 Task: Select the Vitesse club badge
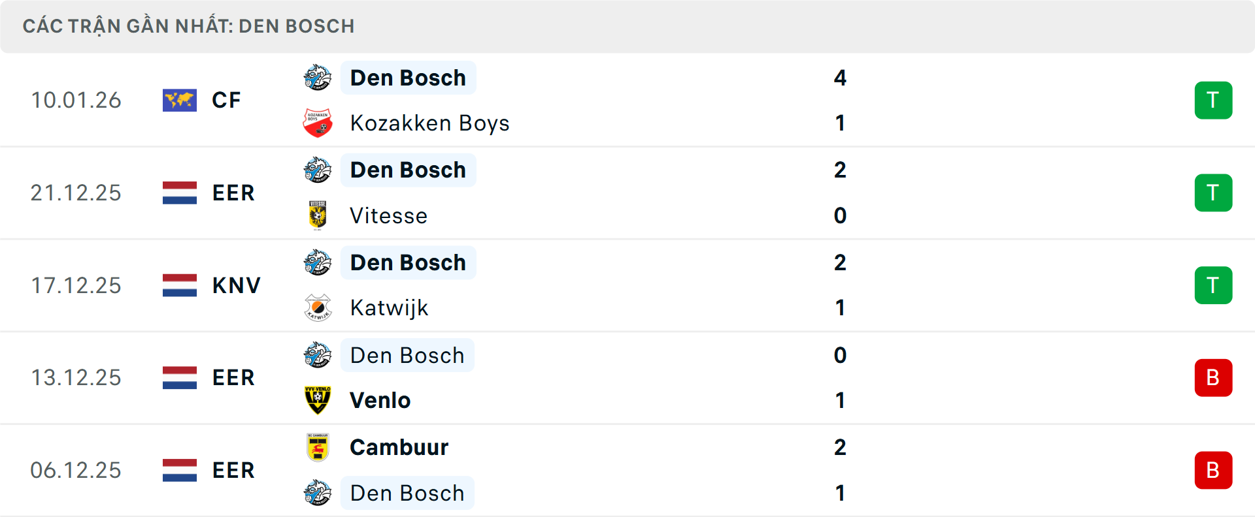[x=318, y=215]
